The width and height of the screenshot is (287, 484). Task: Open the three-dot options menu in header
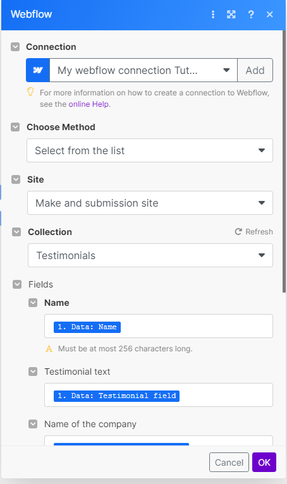click(213, 14)
